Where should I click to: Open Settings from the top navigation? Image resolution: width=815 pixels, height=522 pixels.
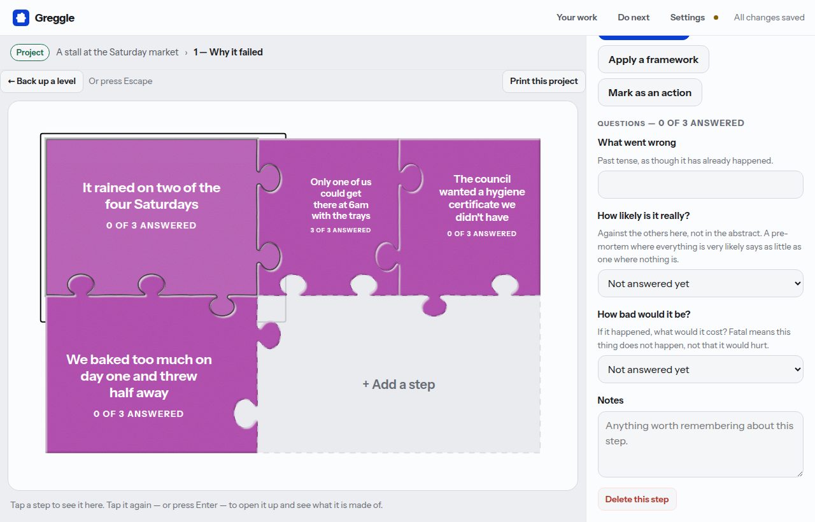tap(688, 18)
